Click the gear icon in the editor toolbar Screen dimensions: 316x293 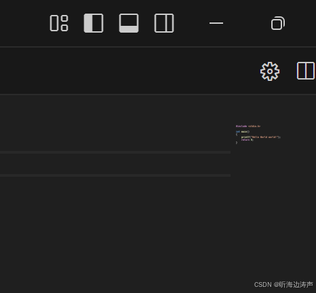click(x=270, y=71)
